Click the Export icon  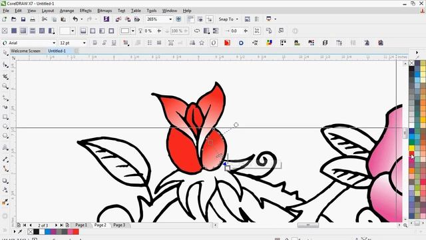tap(128, 19)
